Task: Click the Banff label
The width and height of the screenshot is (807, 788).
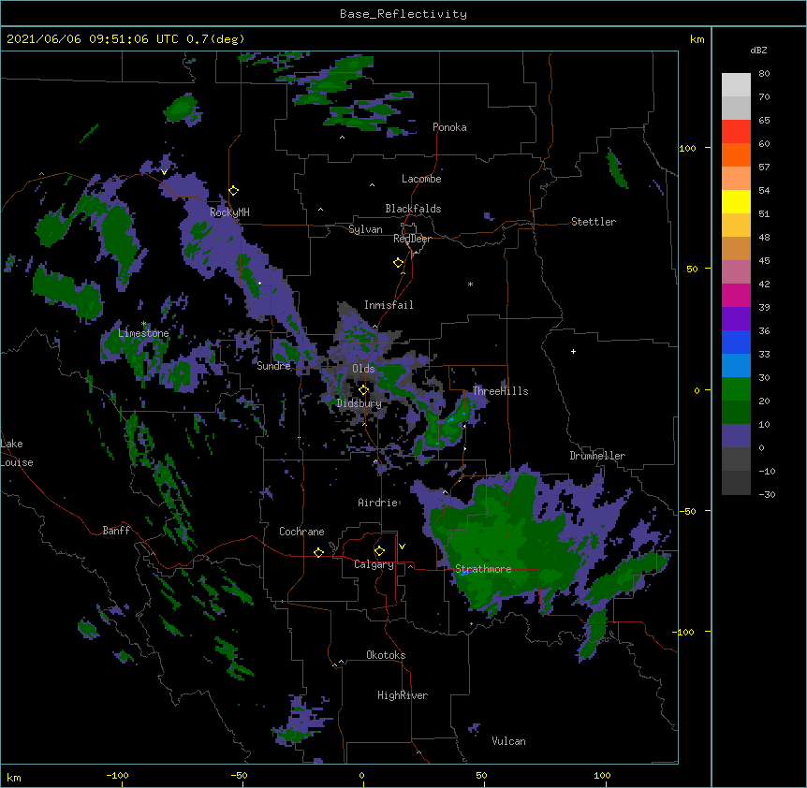Action: (116, 531)
